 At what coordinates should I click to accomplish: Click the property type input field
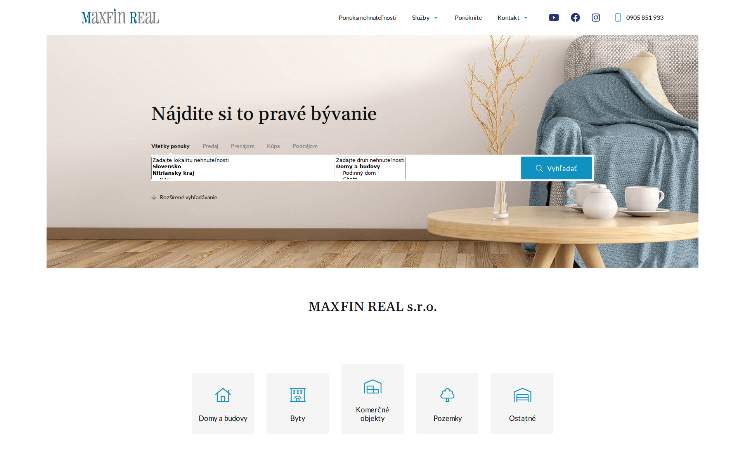tap(370, 160)
